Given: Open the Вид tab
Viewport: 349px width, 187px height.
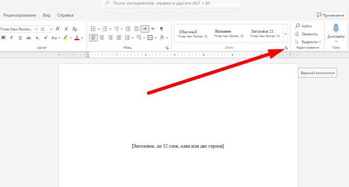Looking at the screenshot, I should coord(47,15).
